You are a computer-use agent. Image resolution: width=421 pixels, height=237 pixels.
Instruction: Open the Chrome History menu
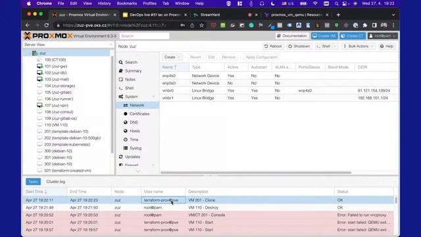click(104, 3)
